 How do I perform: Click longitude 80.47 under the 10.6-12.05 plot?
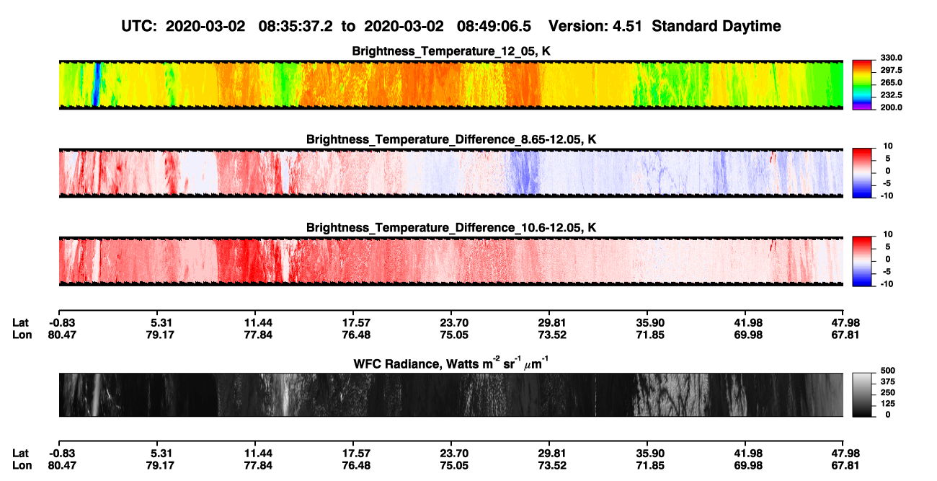point(63,335)
